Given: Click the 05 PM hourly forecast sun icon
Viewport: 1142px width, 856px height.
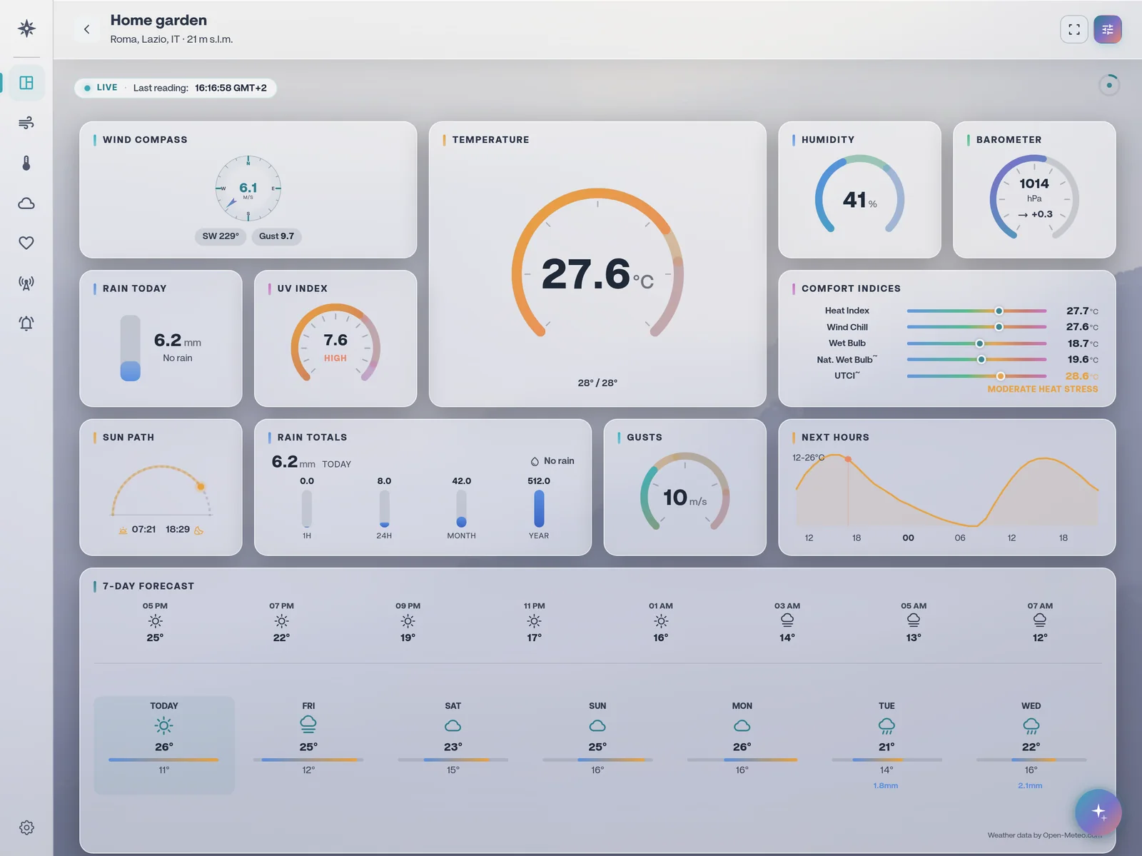Looking at the screenshot, I should pos(155,621).
